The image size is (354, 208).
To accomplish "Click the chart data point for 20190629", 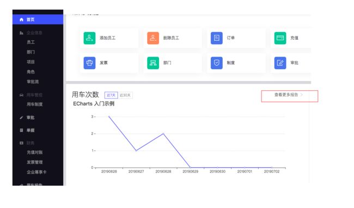I will point(190,167).
